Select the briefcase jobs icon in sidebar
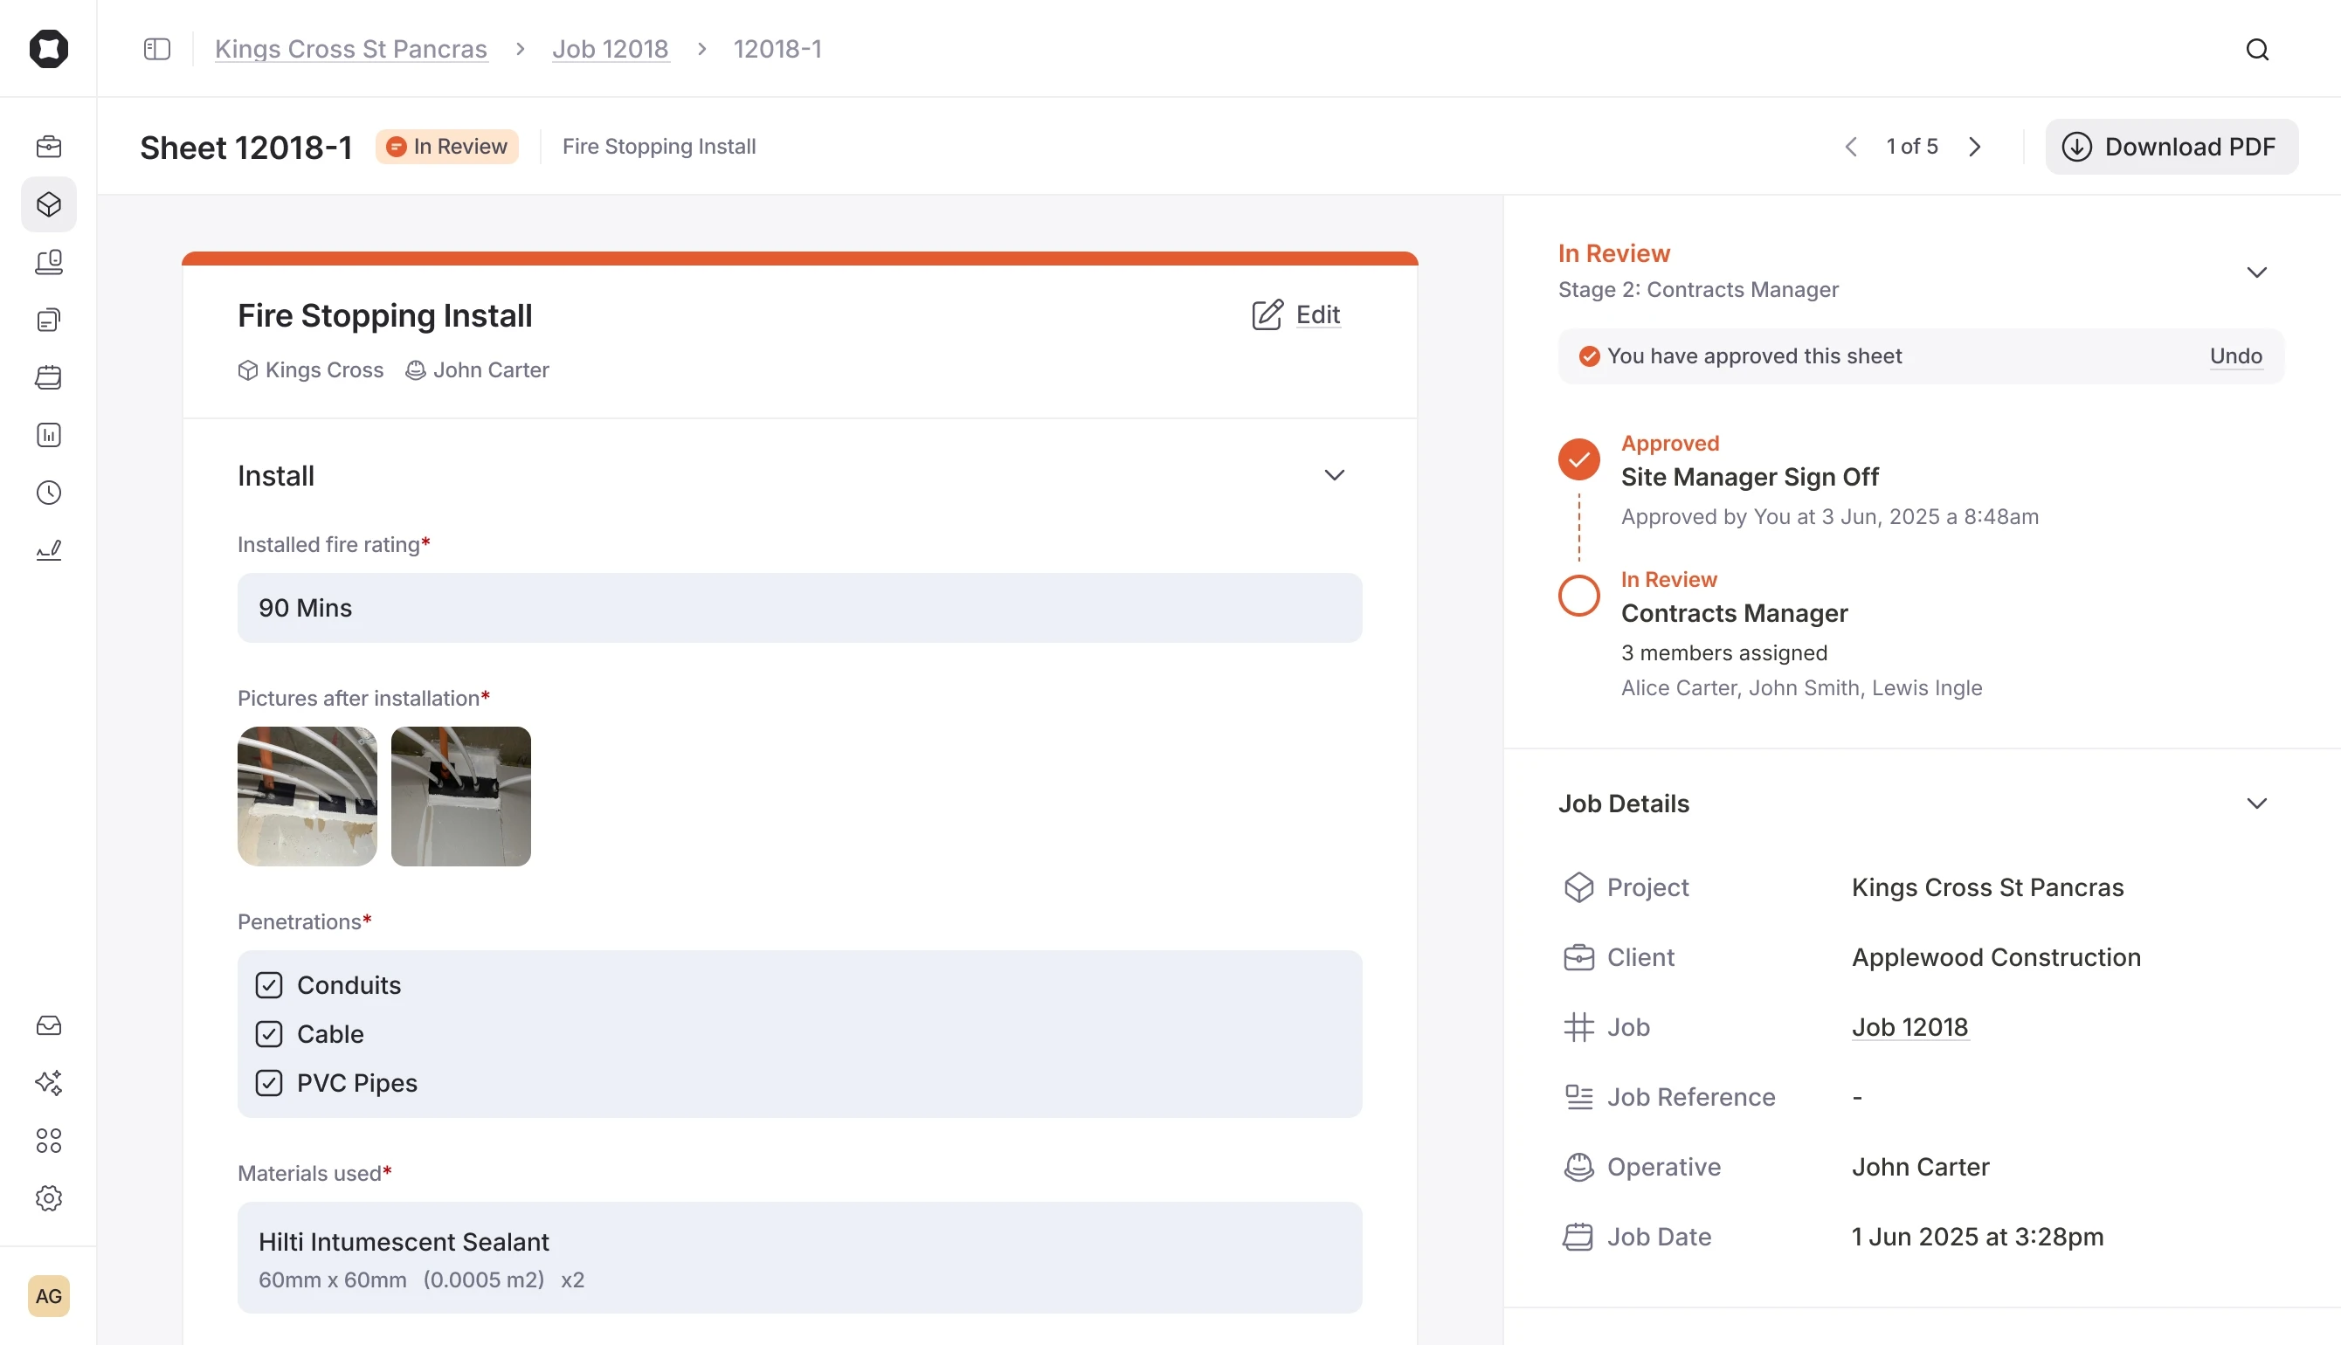This screenshot has height=1345, width=2341. 48,146
